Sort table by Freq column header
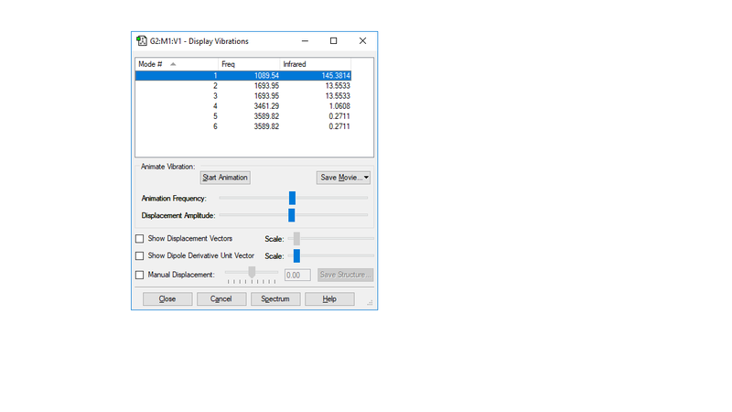Screen dimensions: 732x412 point(249,64)
